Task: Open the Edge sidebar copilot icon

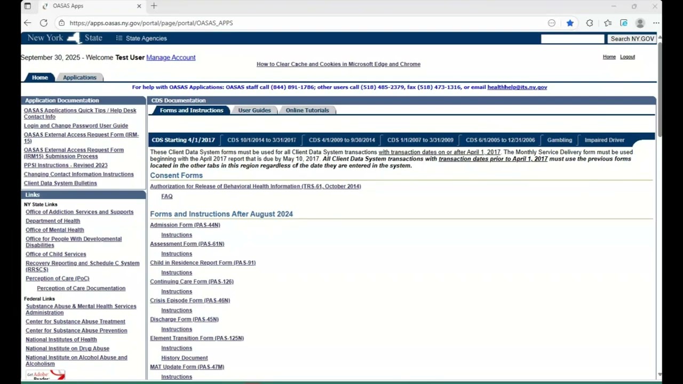Action: pyautogui.click(x=624, y=23)
